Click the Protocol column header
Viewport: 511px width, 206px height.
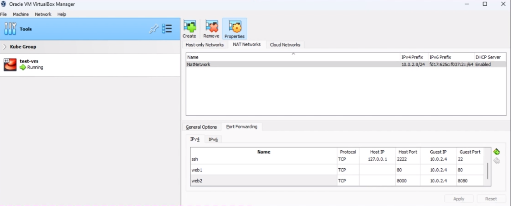click(348, 152)
